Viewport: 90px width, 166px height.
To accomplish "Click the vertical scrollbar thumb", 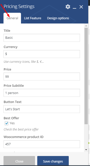I will [86, 76].
